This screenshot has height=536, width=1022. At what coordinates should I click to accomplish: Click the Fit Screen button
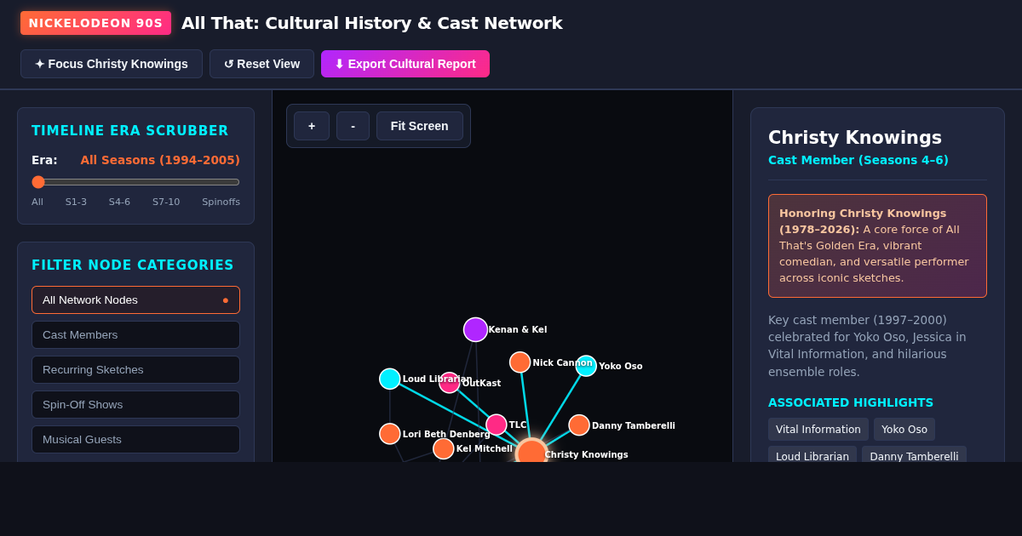pyautogui.click(x=420, y=126)
